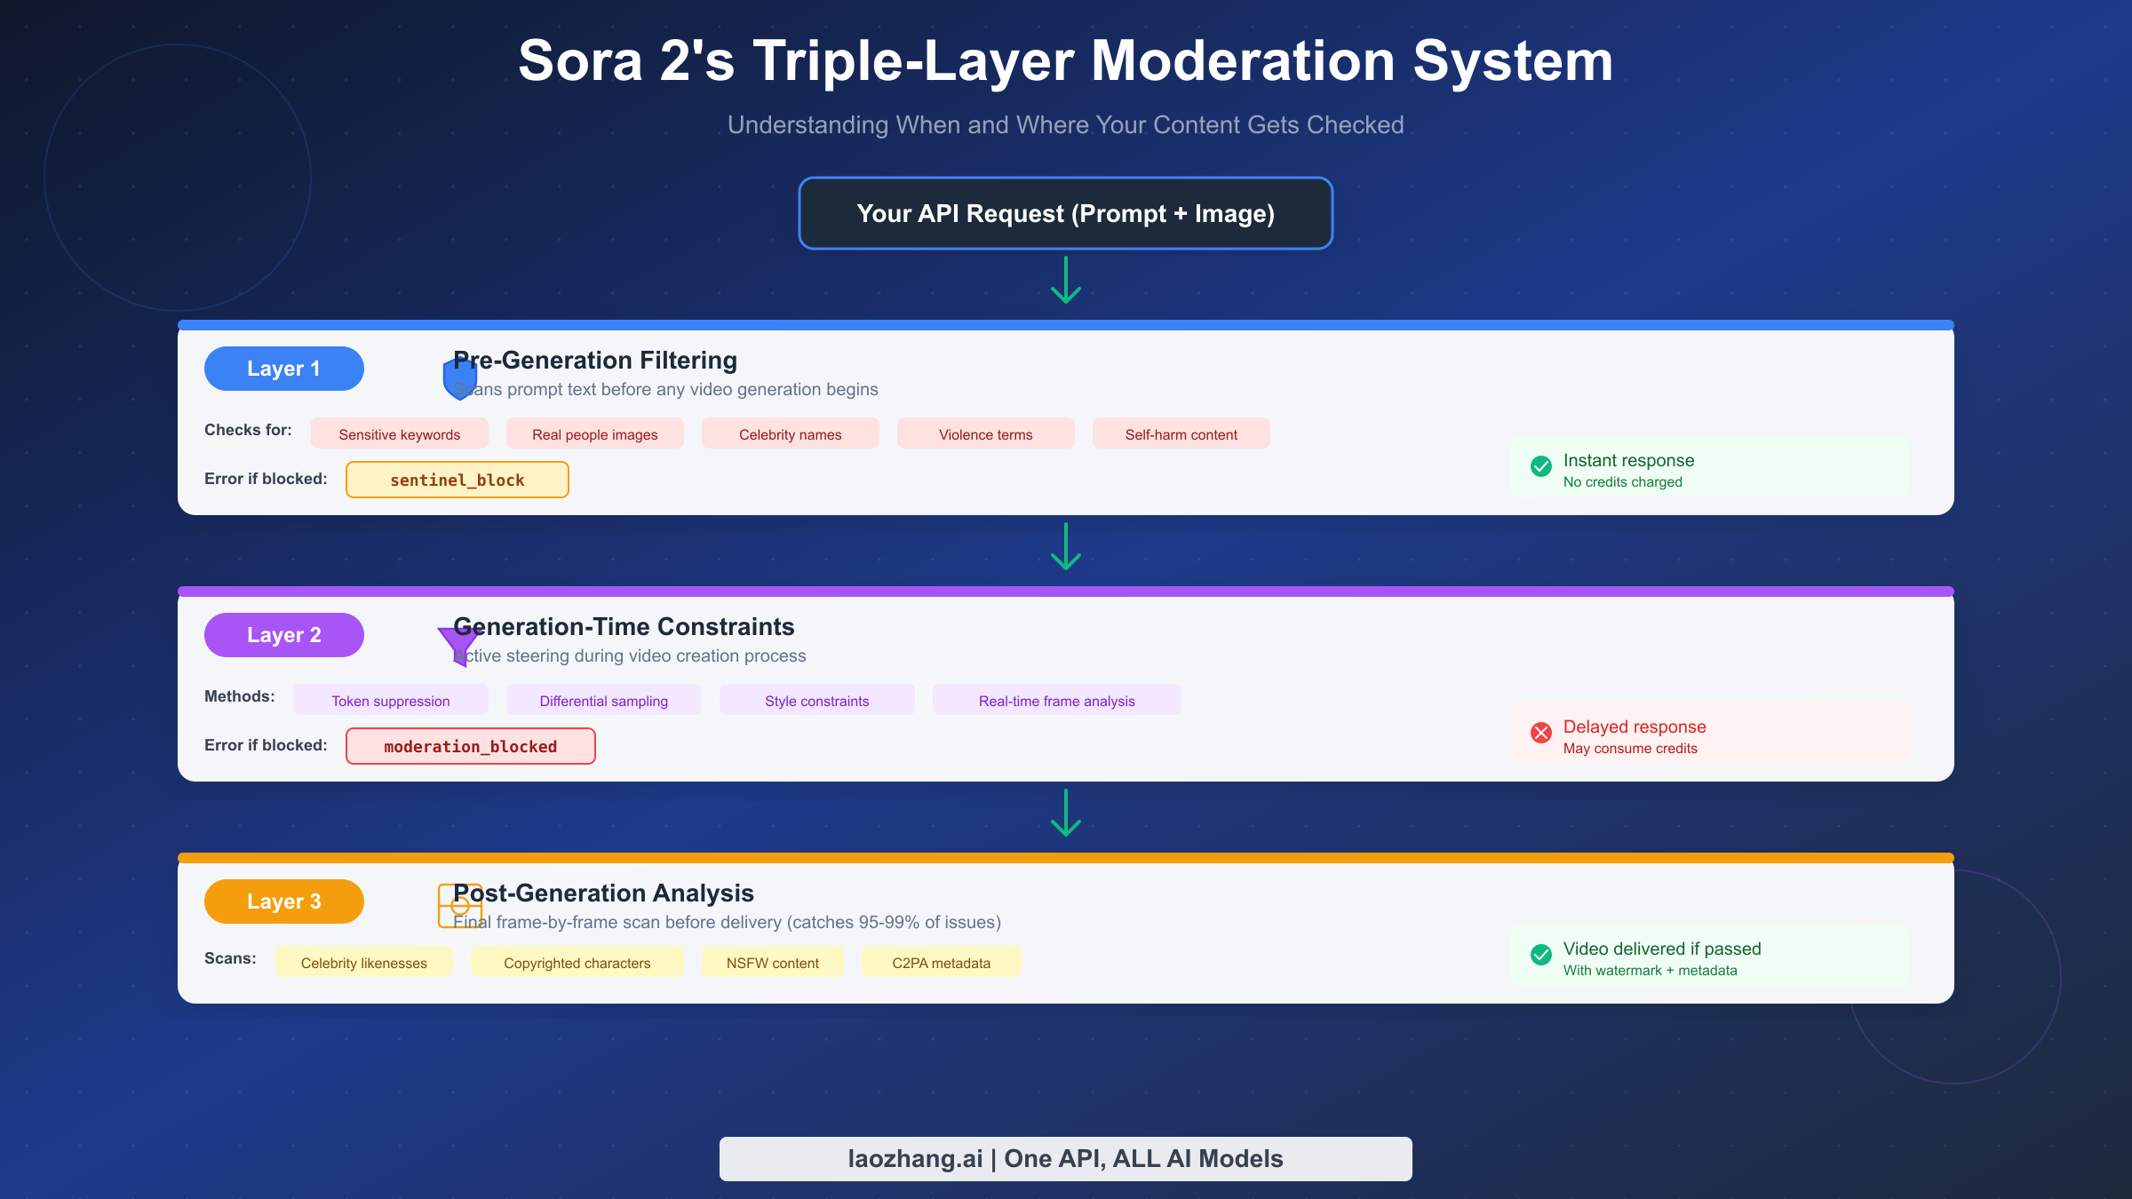Select the Layer 1 badge
Image resolution: width=2132 pixels, height=1199 pixels.
point(284,368)
